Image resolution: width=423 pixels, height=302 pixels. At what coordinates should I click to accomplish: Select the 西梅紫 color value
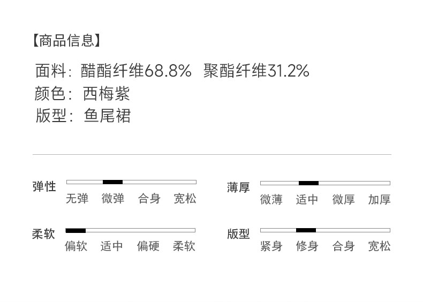pyautogui.click(x=107, y=94)
